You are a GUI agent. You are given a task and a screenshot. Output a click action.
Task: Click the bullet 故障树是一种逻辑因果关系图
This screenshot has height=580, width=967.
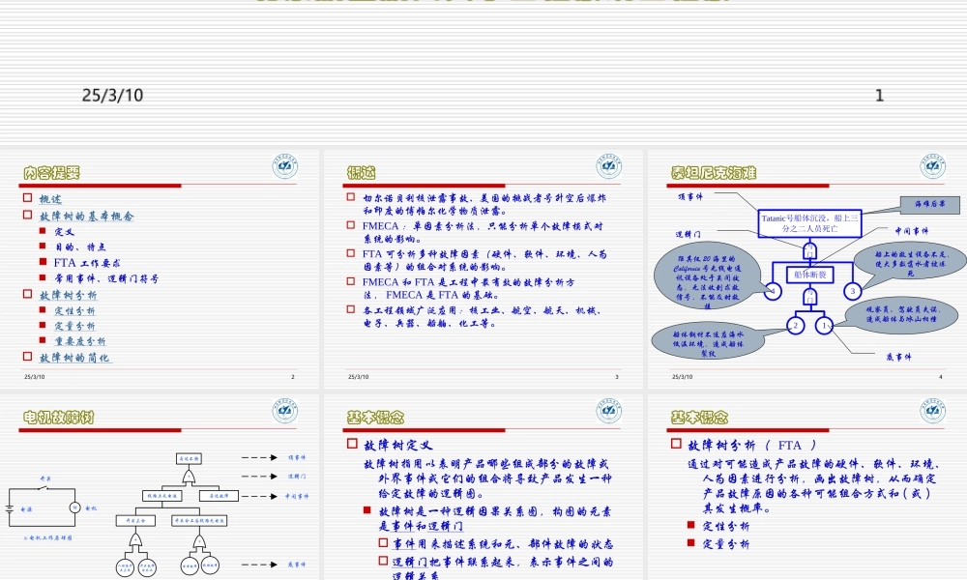click(494, 519)
